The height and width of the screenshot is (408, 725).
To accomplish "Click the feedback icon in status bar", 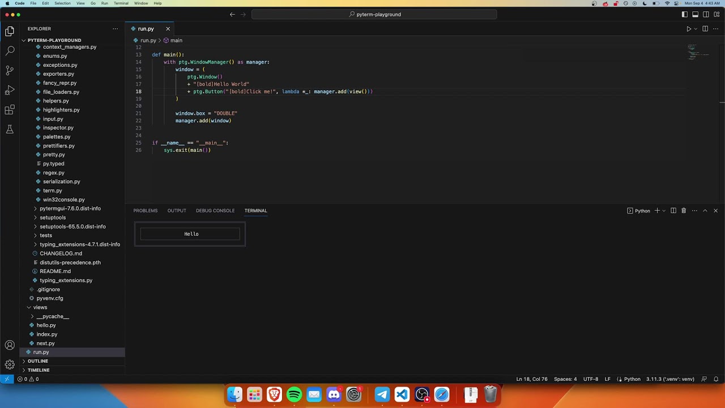I will (704, 379).
